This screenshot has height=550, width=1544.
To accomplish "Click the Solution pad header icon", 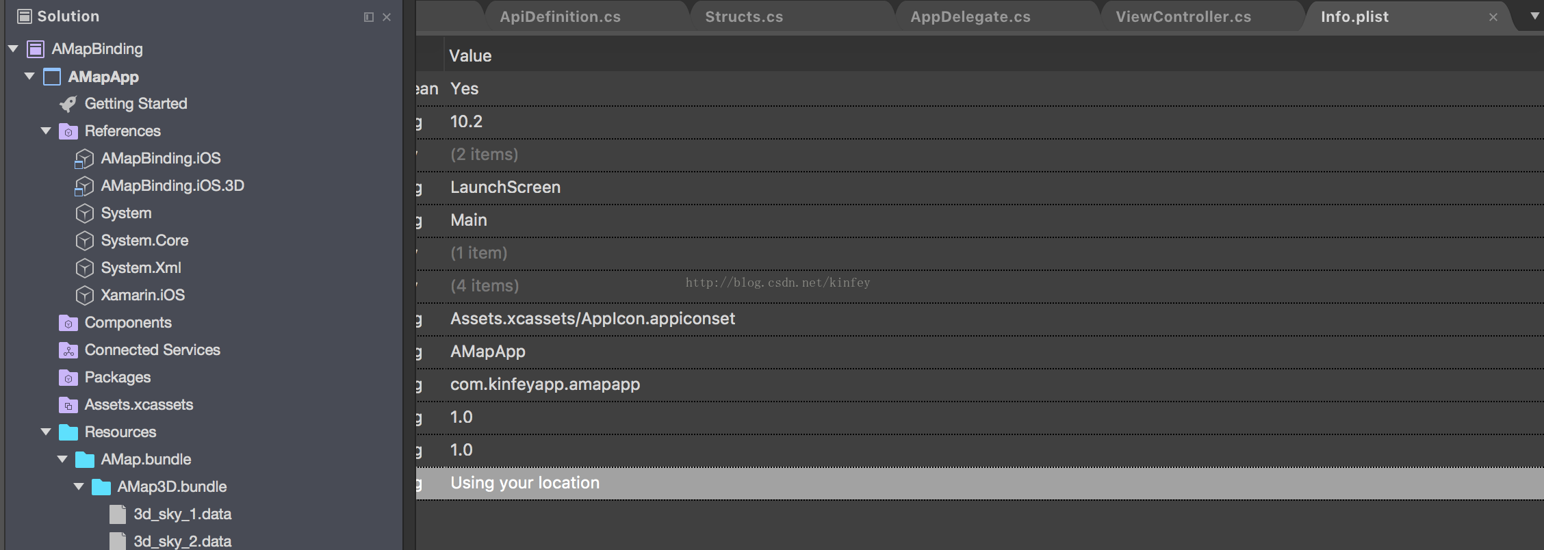I will click(x=25, y=16).
